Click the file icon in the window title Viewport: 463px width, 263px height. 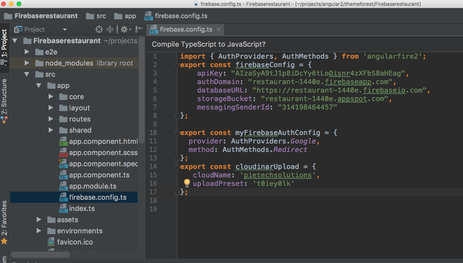(x=196, y=4)
